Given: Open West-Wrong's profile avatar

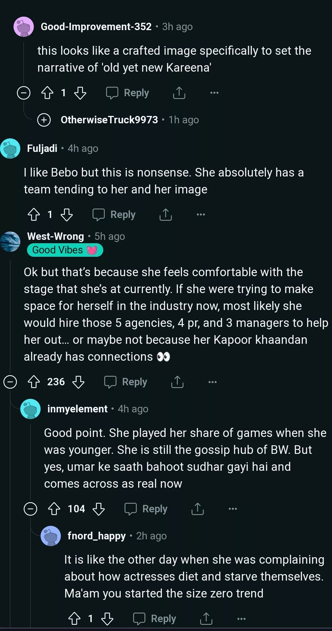Looking at the screenshot, I should tap(10, 241).
